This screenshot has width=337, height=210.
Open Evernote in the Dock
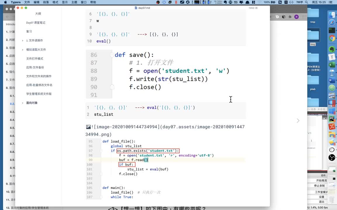(332, 49)
